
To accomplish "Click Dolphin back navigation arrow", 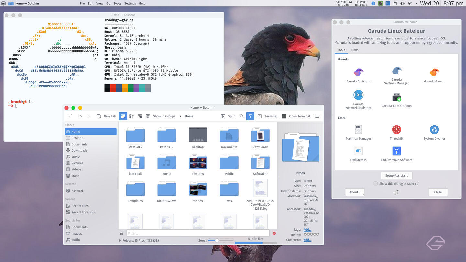I will pos(71,116).
